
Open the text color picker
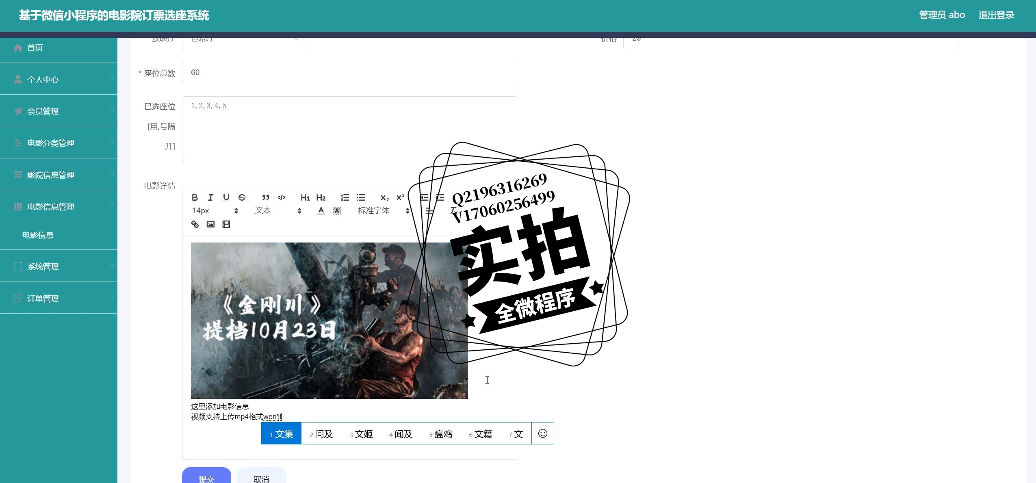click(321, 211)
